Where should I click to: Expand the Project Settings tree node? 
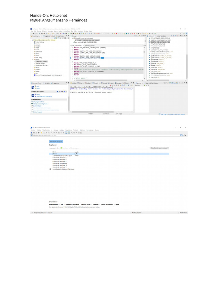(x=33, y=42)
